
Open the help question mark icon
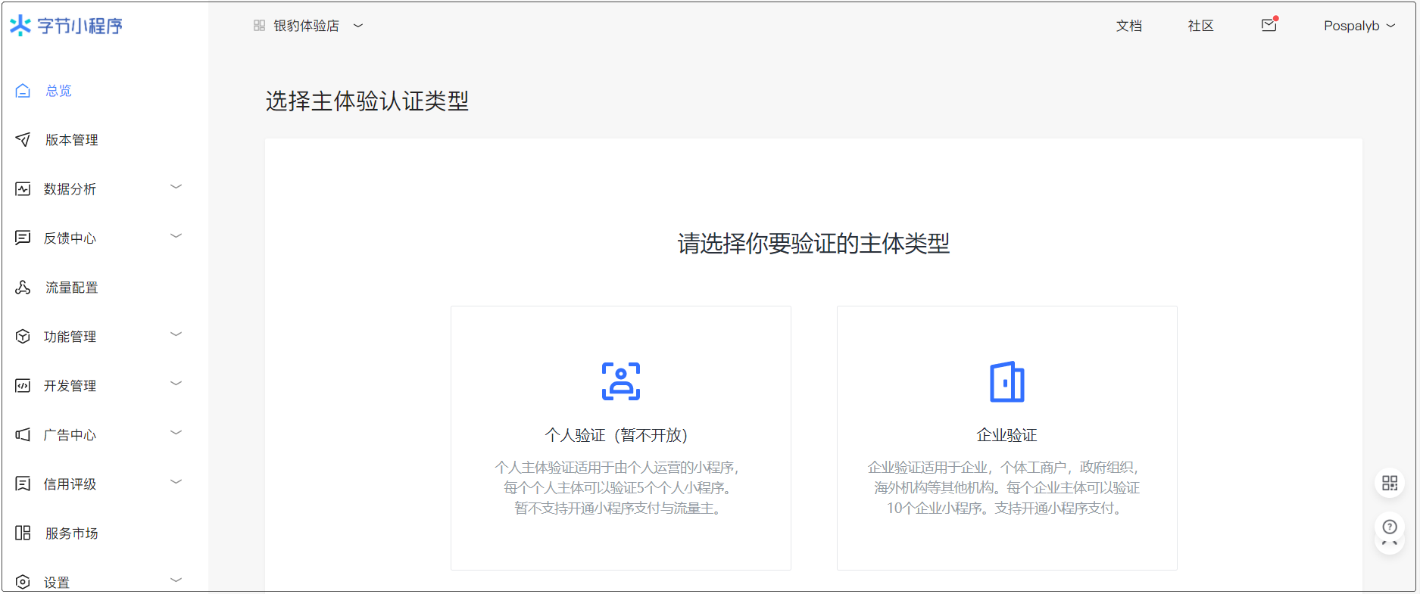coord(1389,527)
